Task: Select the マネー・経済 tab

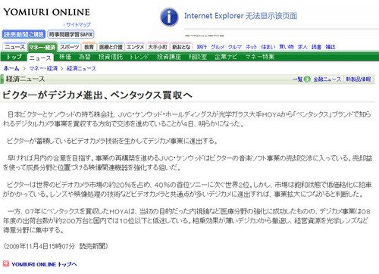Action: [42, 47]
